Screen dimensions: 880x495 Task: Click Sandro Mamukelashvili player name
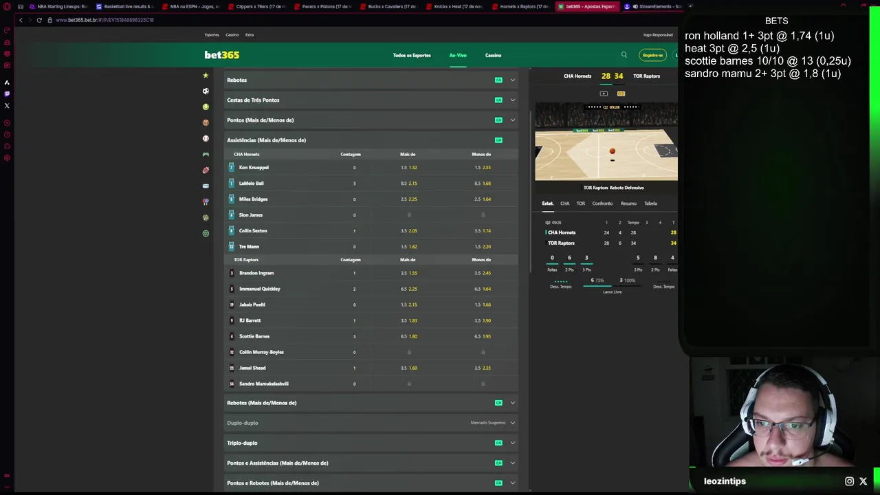tap(263, 384)
